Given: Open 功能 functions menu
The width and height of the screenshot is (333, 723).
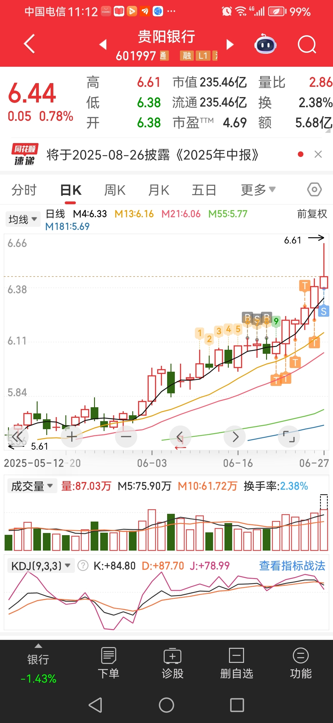Looking at the screenshot, I should [x=301, y=664].
